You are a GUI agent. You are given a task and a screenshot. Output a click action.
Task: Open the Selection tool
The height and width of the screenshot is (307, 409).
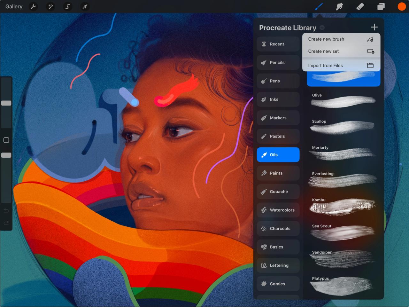tap(67, 6)
